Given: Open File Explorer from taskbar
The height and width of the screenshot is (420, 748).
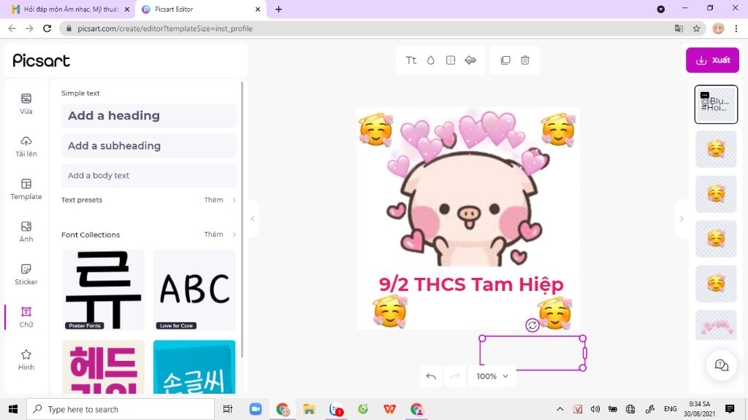Looking at the screenshot, I should click(309, 409).
